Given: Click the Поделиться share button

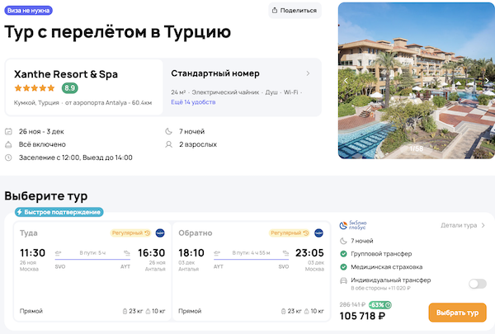Looking at the screenshot, I should tap(295, 11).
